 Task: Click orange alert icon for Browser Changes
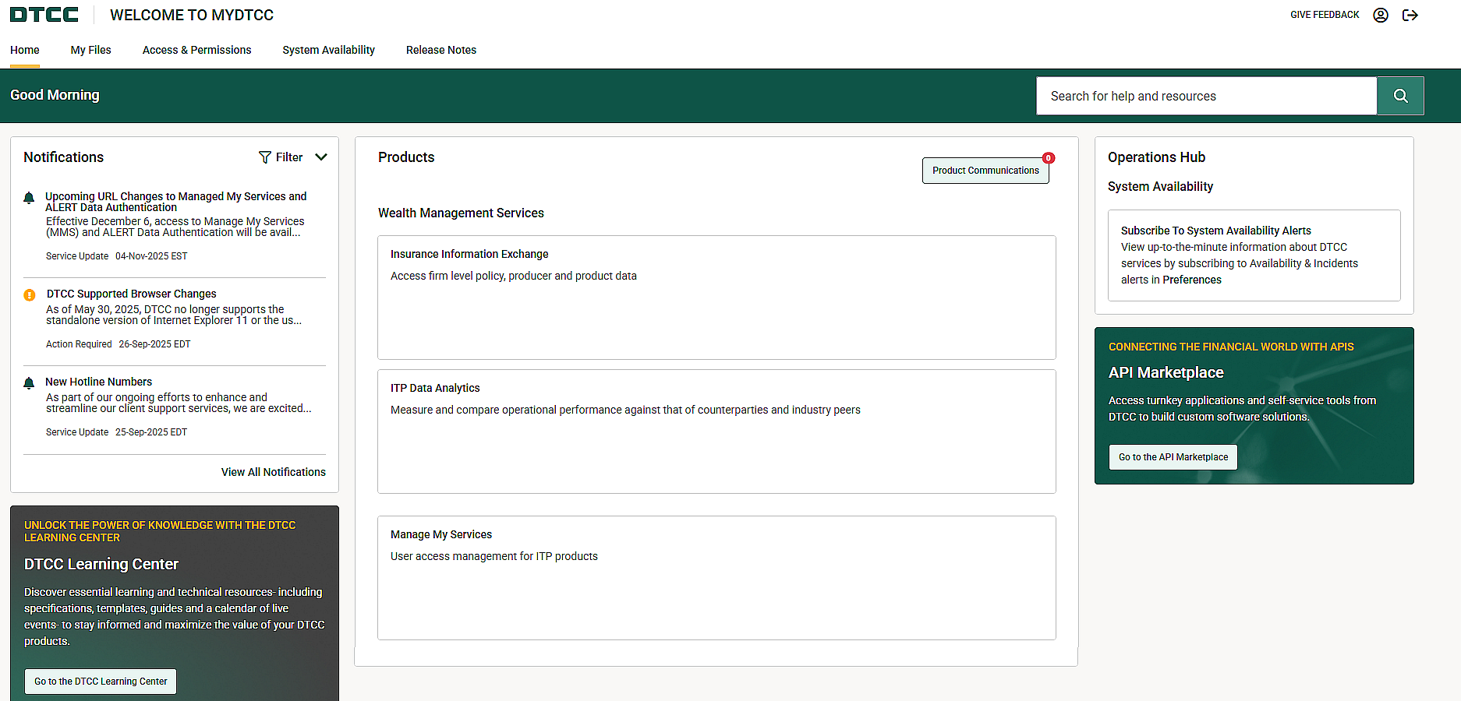30,295
